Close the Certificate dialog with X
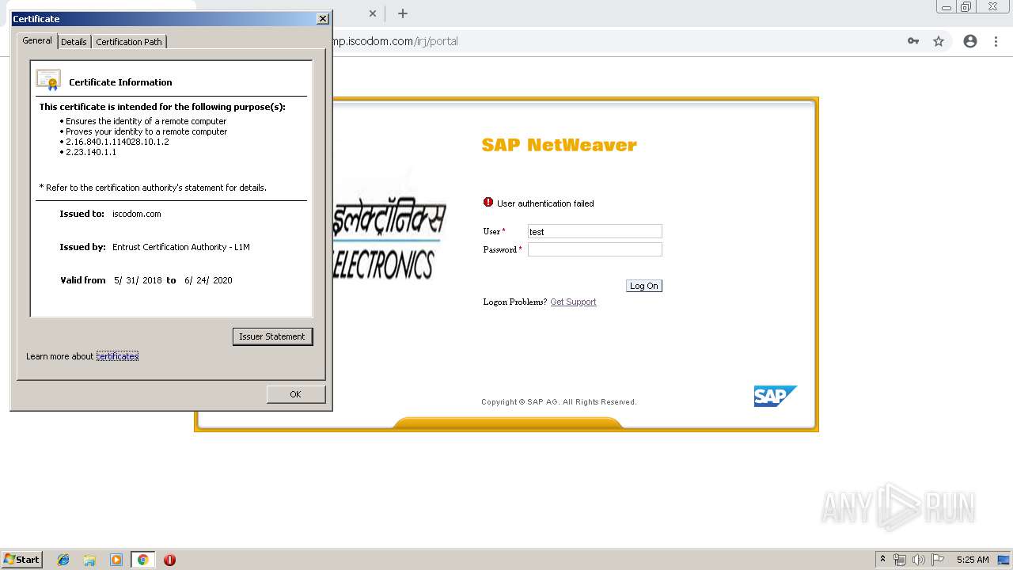 coord(322,18)
